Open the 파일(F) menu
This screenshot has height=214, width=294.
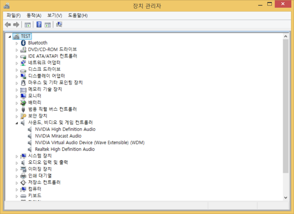(14, 16)
